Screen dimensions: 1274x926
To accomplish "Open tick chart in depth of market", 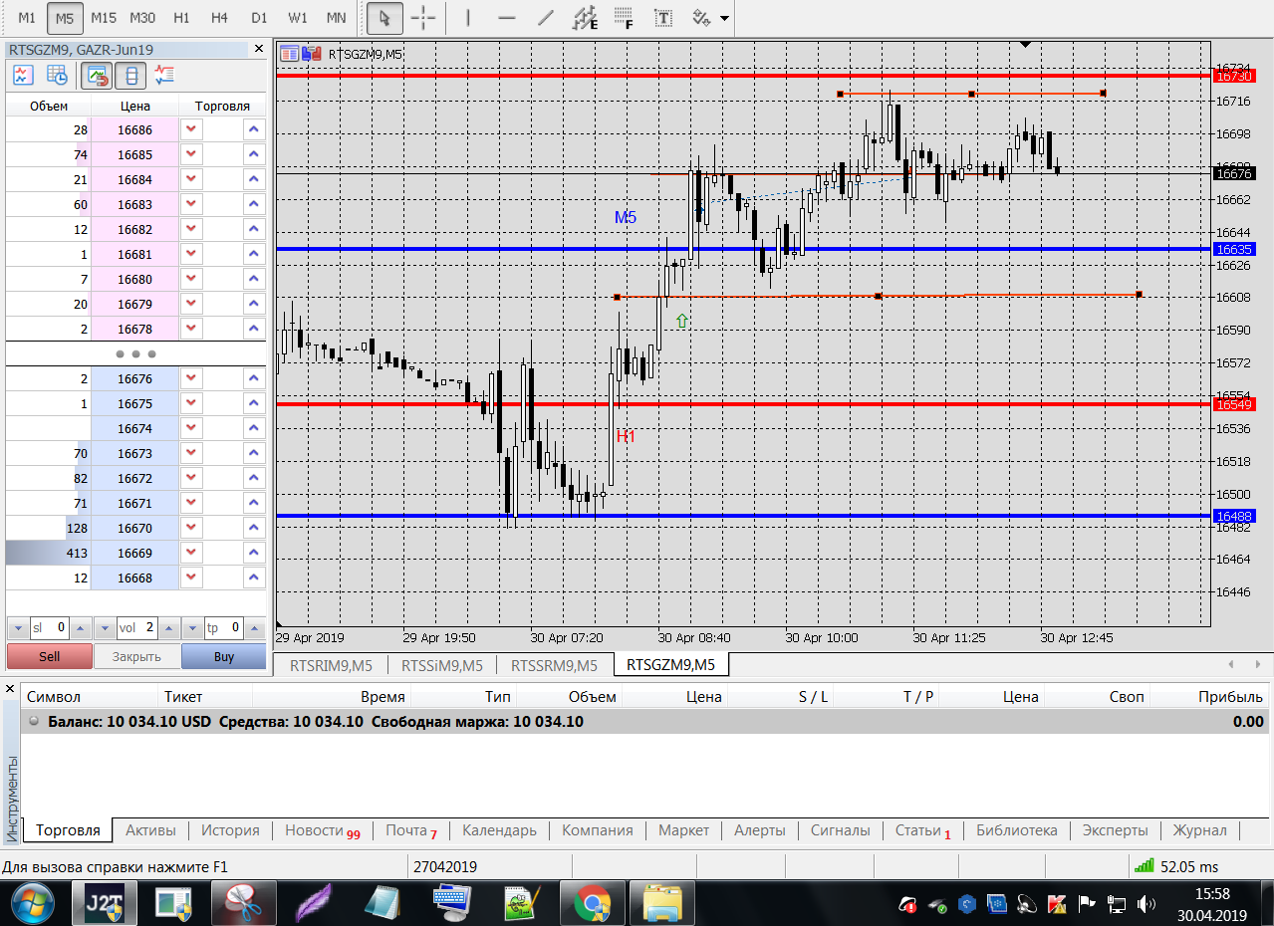I will 23,75.
